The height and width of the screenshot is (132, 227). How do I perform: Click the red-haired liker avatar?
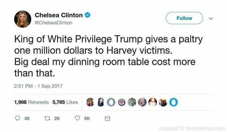(x=153, y=102)
